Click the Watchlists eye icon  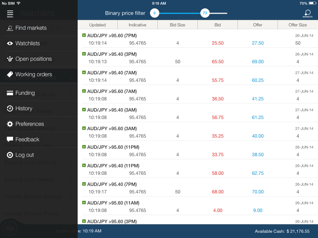coord(10,43)
